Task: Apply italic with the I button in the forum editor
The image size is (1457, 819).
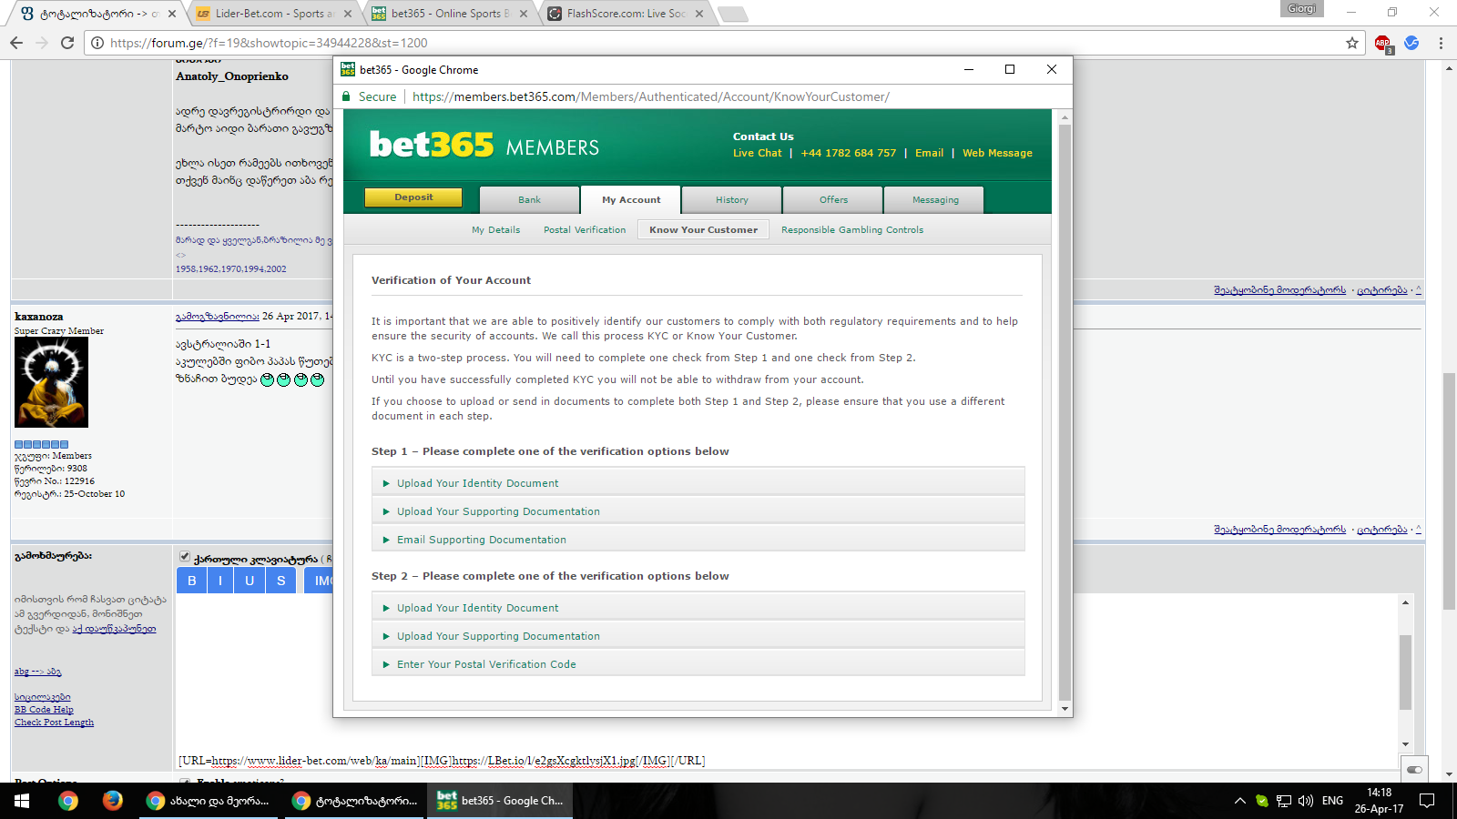Action: pos(220,581)
